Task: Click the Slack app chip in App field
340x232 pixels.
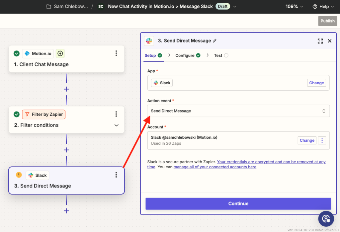Action: [x=162, y=83]
